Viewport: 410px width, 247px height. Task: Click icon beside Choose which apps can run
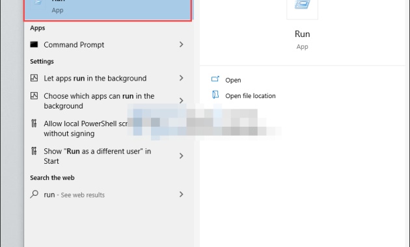tap(34, 96)
